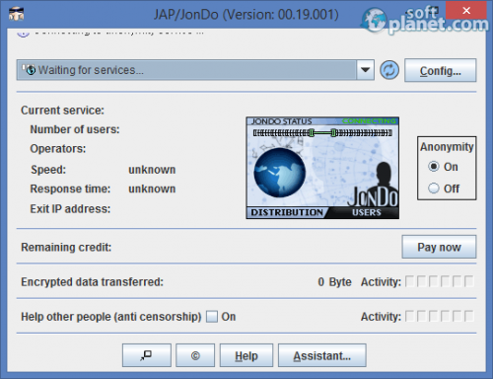This screenshot has height=379, width=493.
Task: Click the Current service: label
Action: pos(62,111)
